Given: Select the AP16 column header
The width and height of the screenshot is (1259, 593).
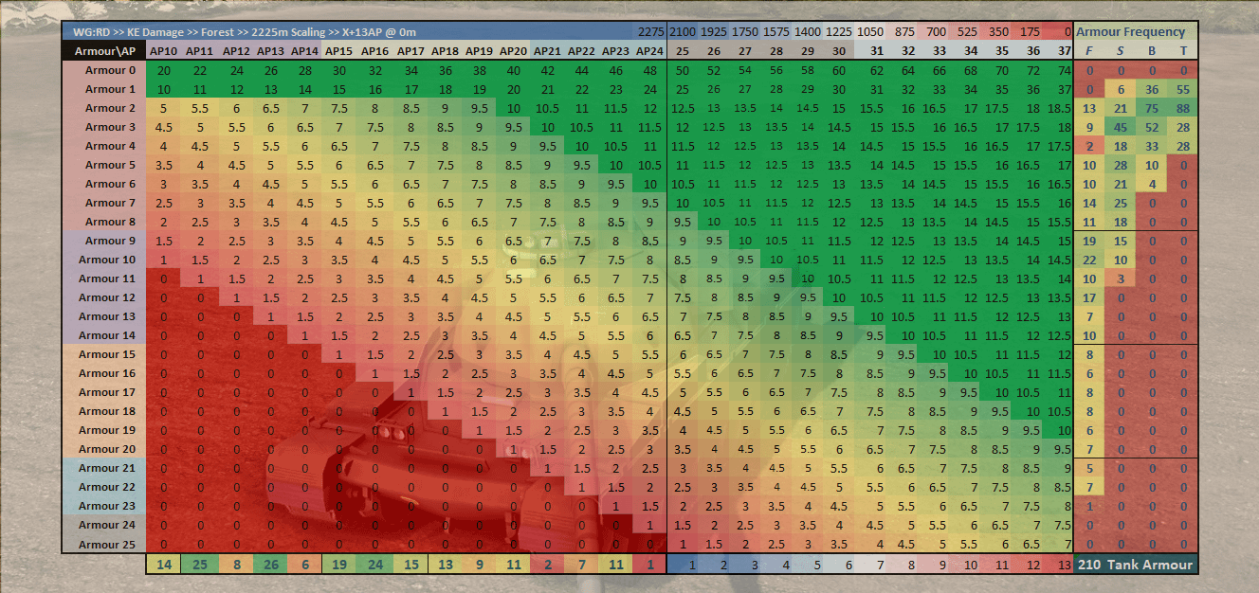Looking at the screenshot, I should pyautogui.click(x=374, y=50).
